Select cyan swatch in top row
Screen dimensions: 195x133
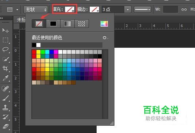(x=47, y=52)
